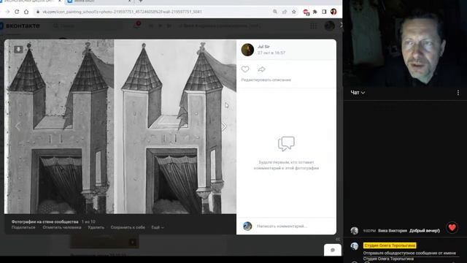The height and width of the screenshot is (263, 467).
Task: Open the zoom magnifier icon in address bar
Action: (x=275, y=12)
